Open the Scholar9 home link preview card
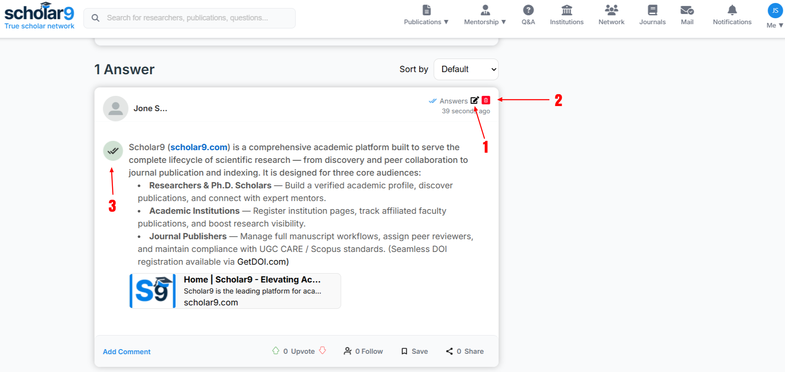The height and width of the screenshot is (372, 785). (235, 291)
